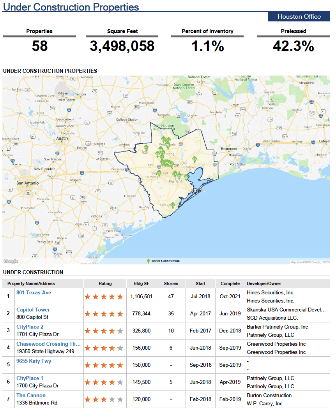Viewport: 336px width, 417px height.
Task: Click the Preleased value 42.3%
Action: coord(294,46)
